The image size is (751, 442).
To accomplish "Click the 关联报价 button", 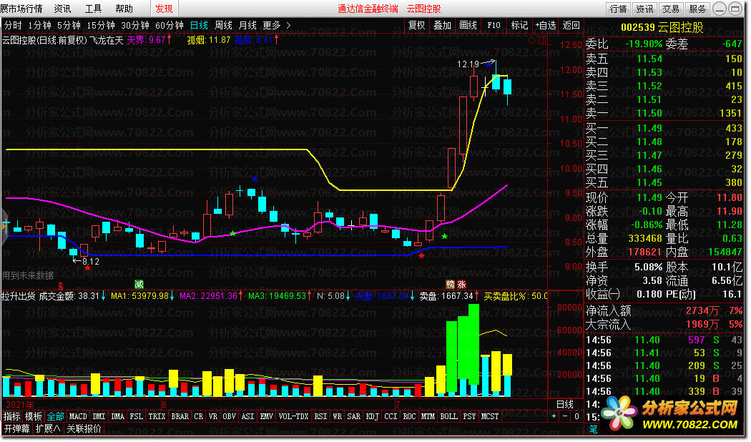I will pos(84,428).
